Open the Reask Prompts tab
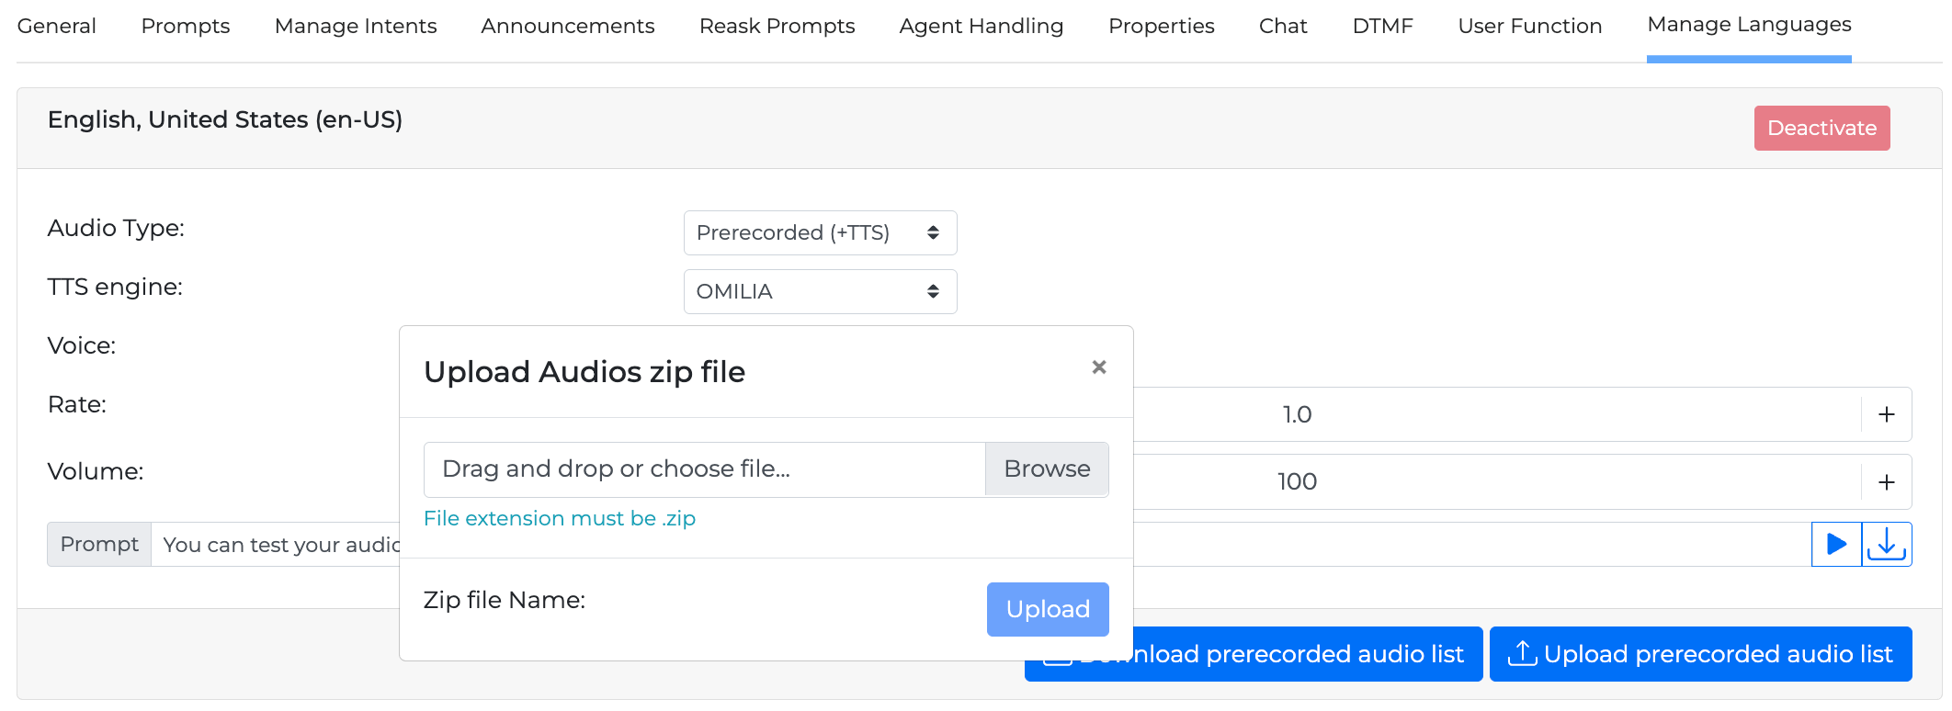 pos(777,26)
